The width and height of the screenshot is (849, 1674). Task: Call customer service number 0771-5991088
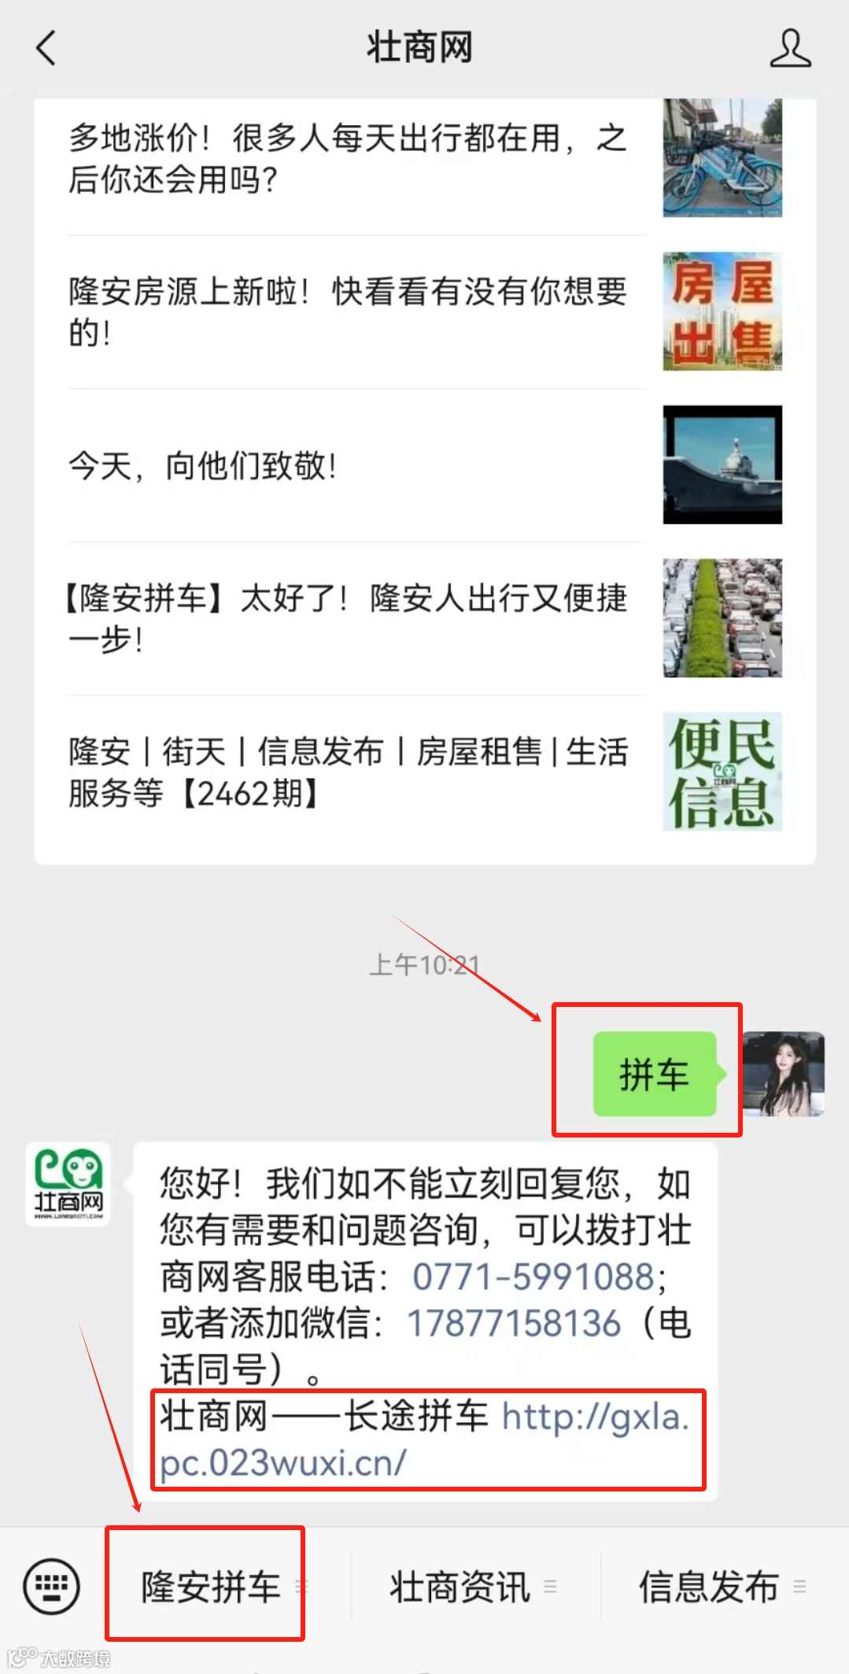point(534,1277)
